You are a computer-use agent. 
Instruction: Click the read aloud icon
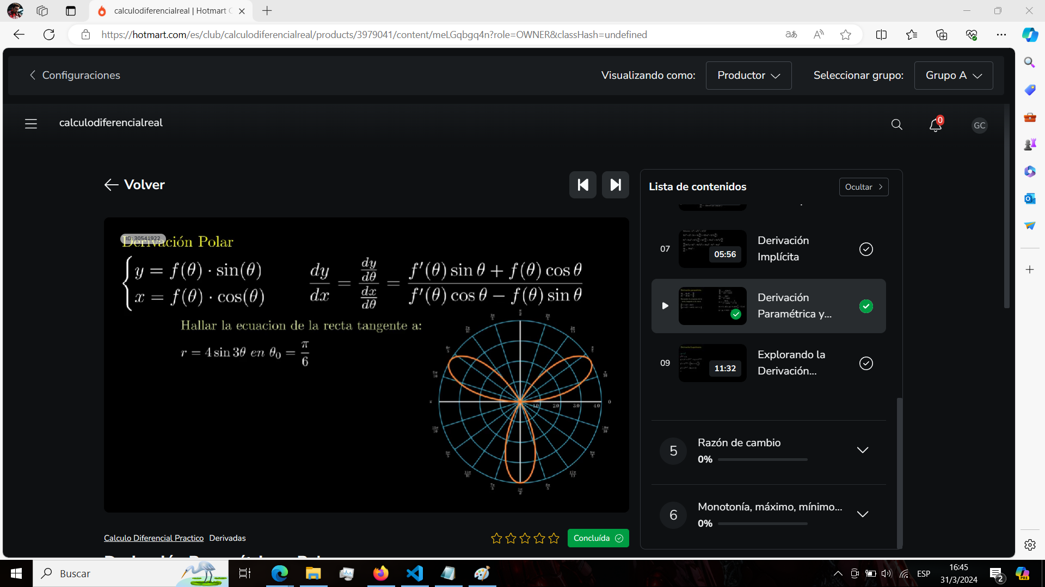(819, 35)
